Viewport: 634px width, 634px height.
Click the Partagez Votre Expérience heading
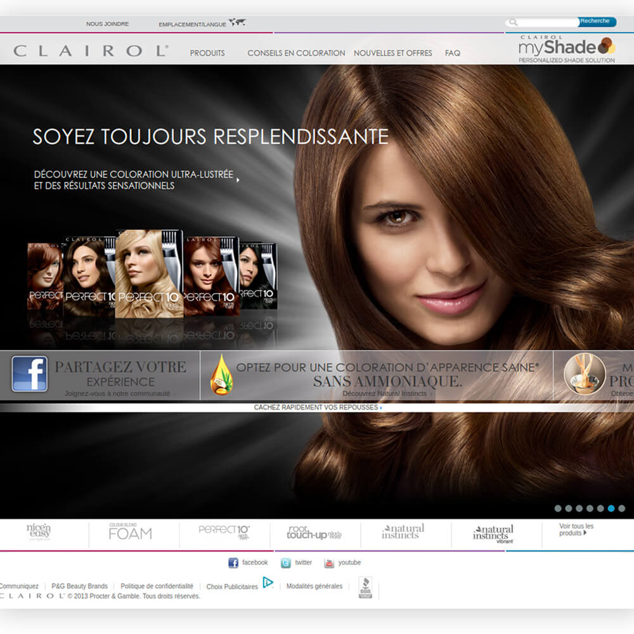coord(121,373)
